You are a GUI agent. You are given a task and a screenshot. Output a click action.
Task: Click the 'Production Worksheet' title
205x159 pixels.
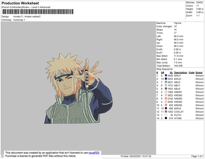[20, 3]
